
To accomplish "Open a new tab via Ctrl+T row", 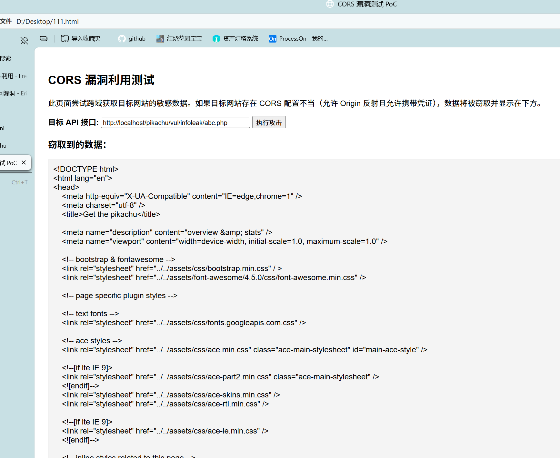I will click(19, 182).
